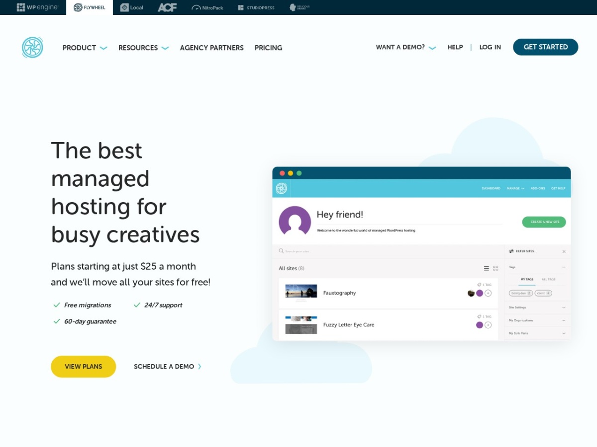
Task: Click the Fauxtography site name
Action: coord(339,293)
